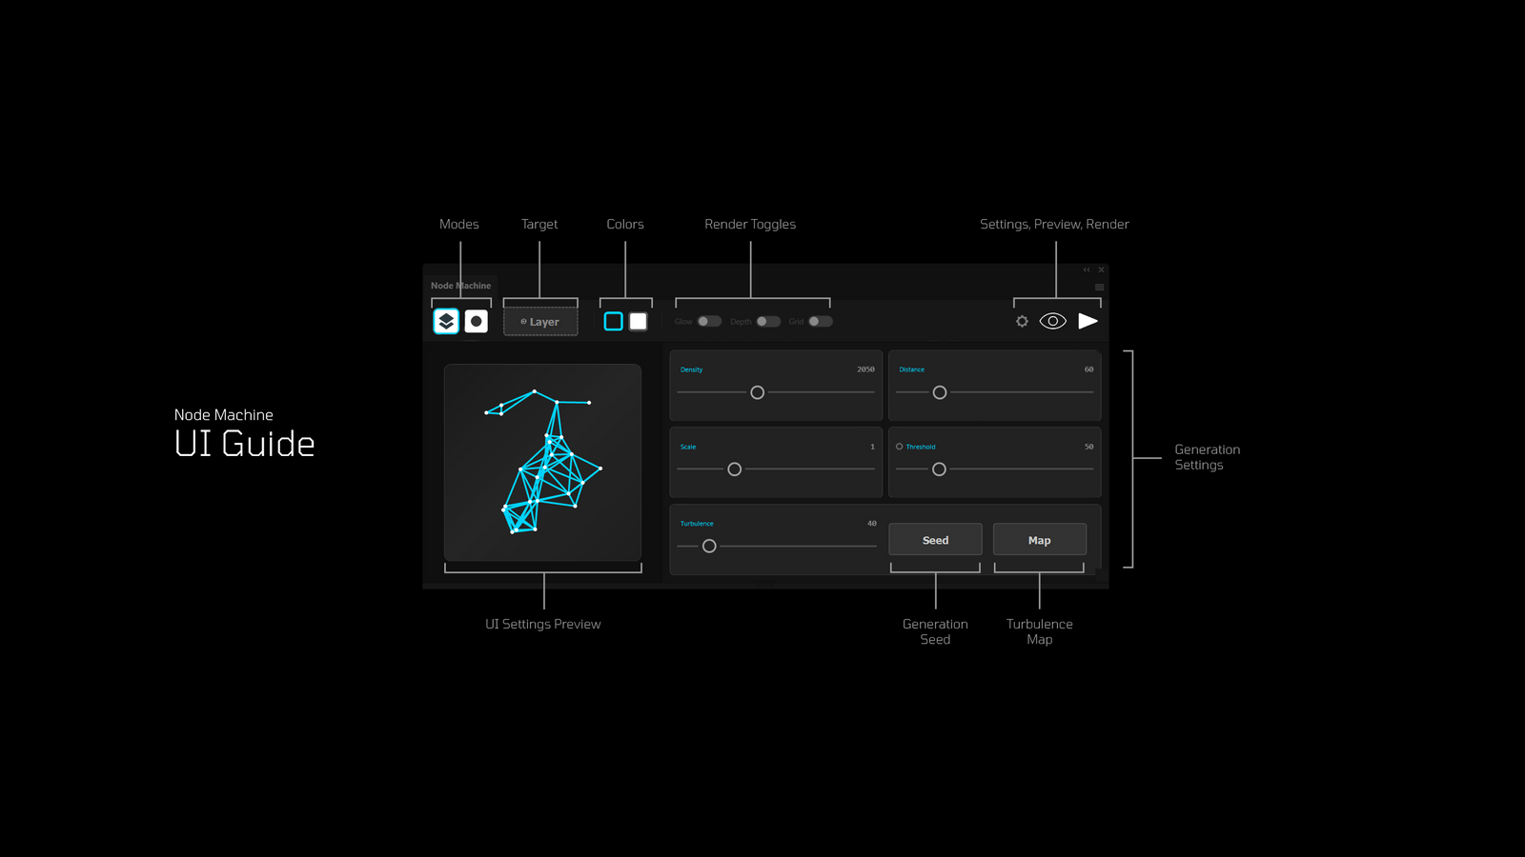Select the layers mode icon

click(446, 322)
